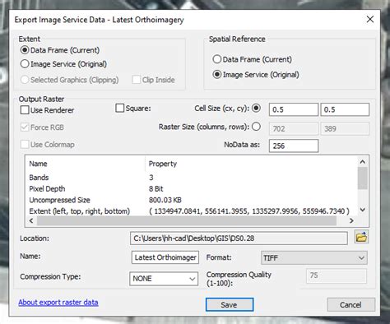Click properties list scroll down arrow
390x324 pixels.
tap(362, 210)
